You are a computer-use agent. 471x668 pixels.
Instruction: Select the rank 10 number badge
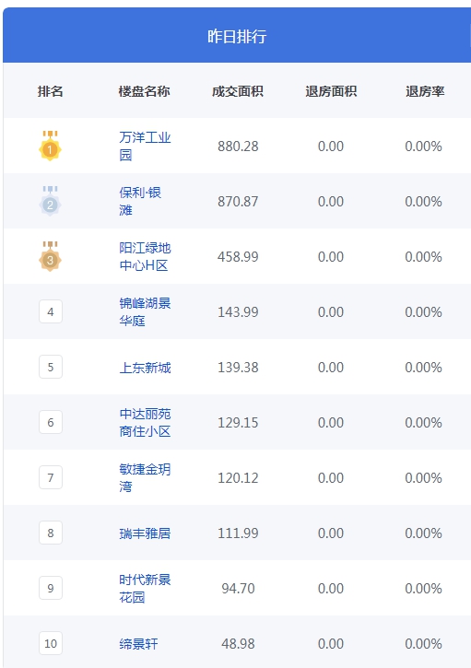pyautogui.click(x=51, y=643)
